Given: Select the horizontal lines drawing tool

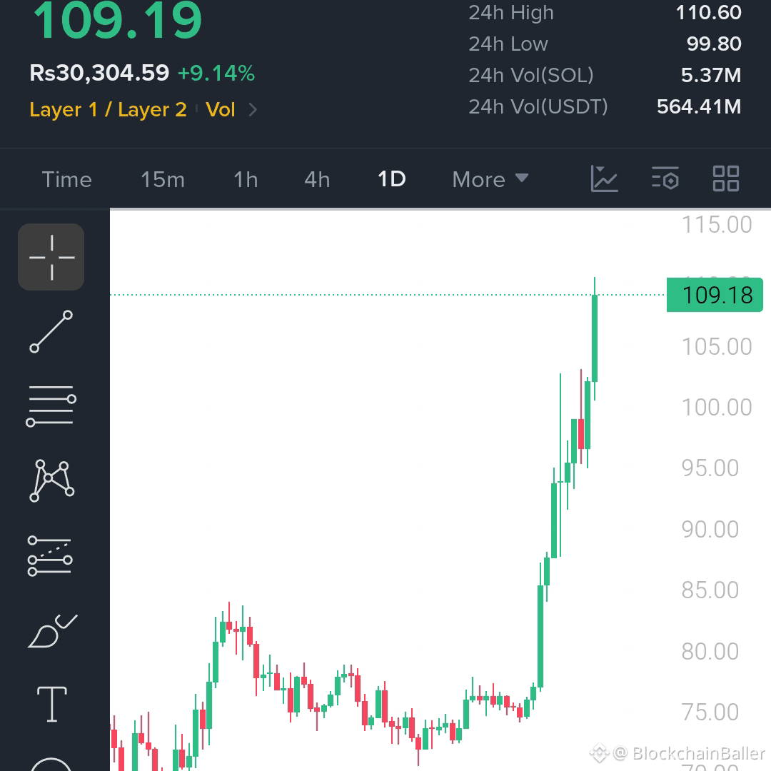Looking at the screenshot, I should pyautogui.click(x=51, y=406).
